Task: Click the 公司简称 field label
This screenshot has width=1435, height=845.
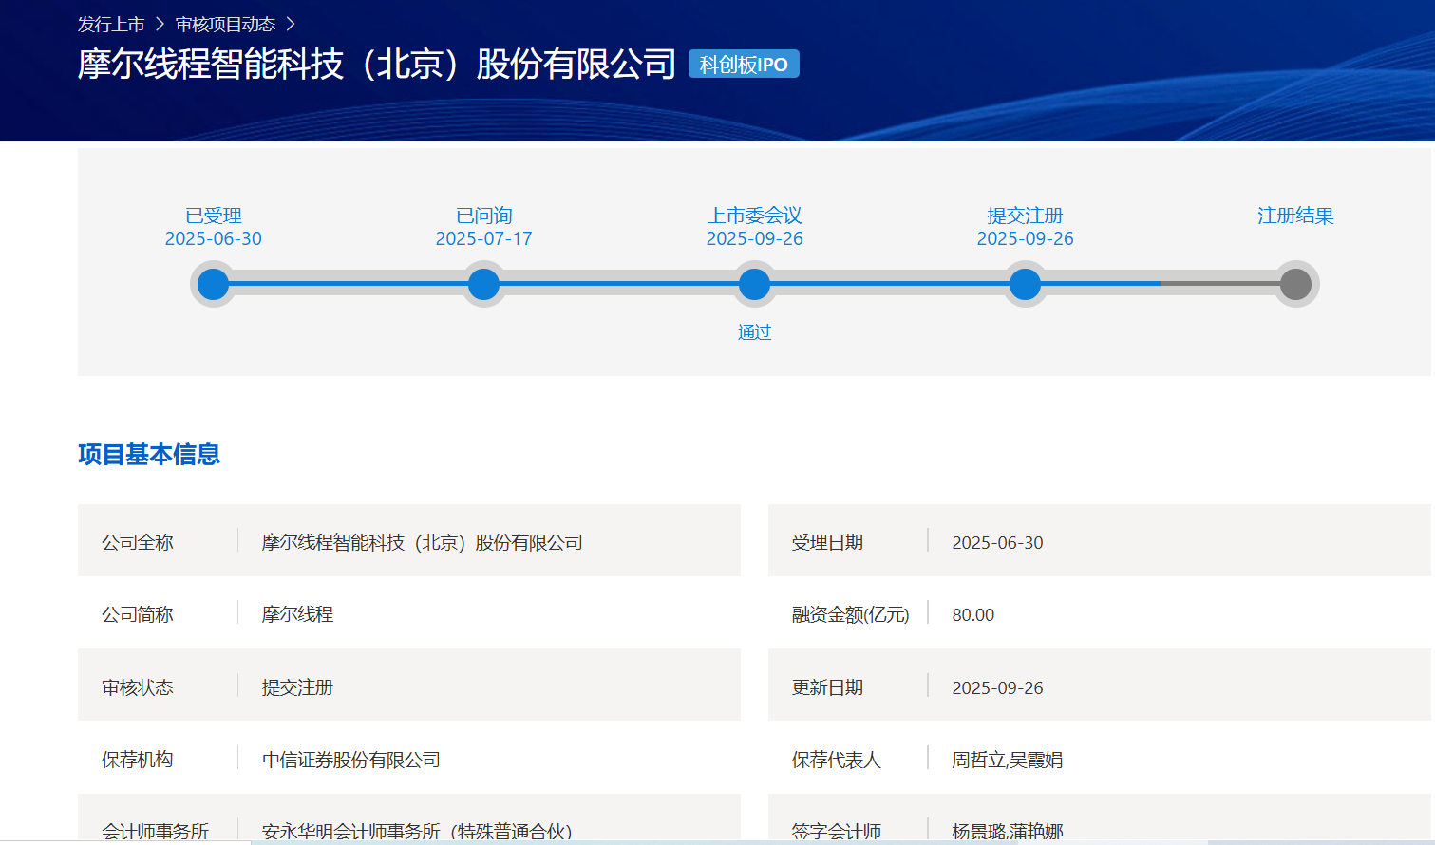Action: point(138,614)
